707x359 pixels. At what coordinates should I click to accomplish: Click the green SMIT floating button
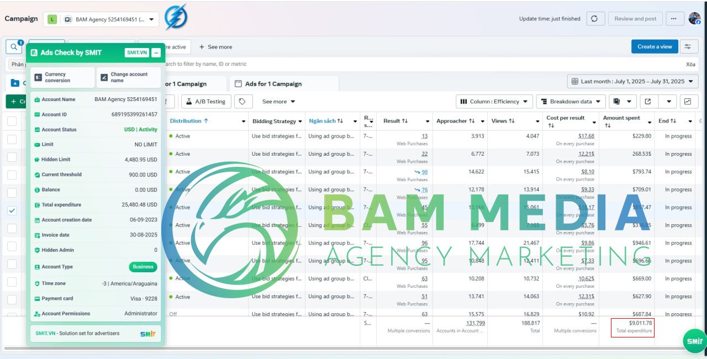point(694,341)
